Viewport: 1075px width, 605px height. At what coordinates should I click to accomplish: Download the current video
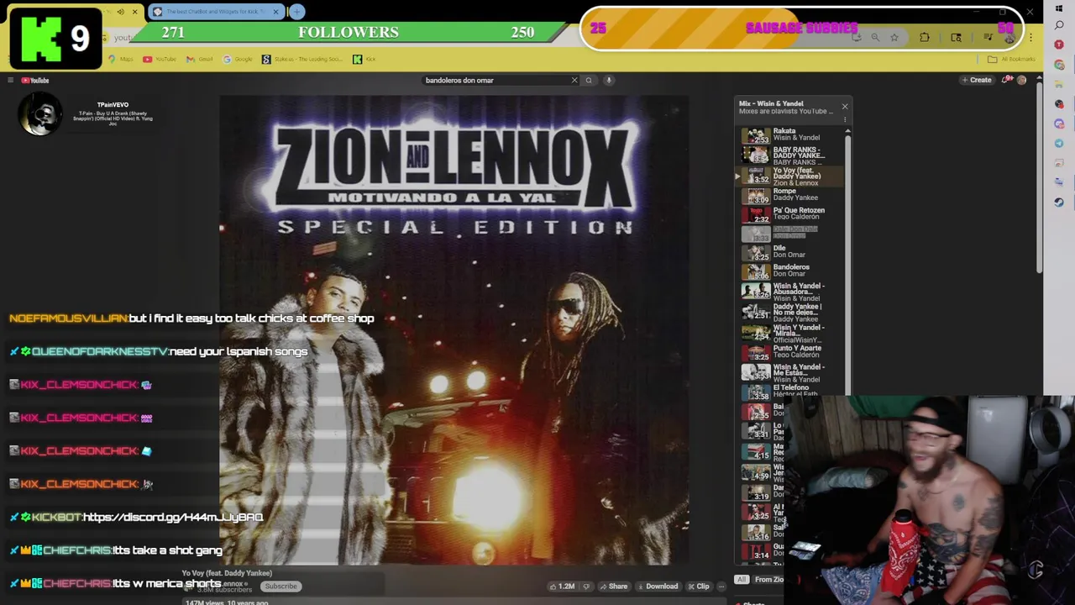coord(657,587)
